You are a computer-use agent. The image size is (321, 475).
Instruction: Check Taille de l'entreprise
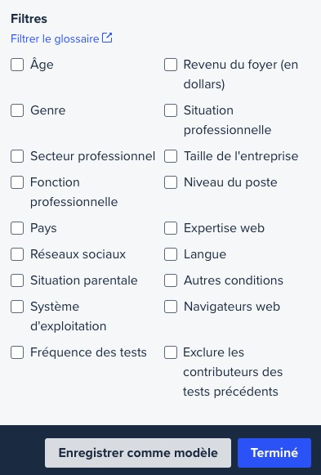tap(171, 156)
